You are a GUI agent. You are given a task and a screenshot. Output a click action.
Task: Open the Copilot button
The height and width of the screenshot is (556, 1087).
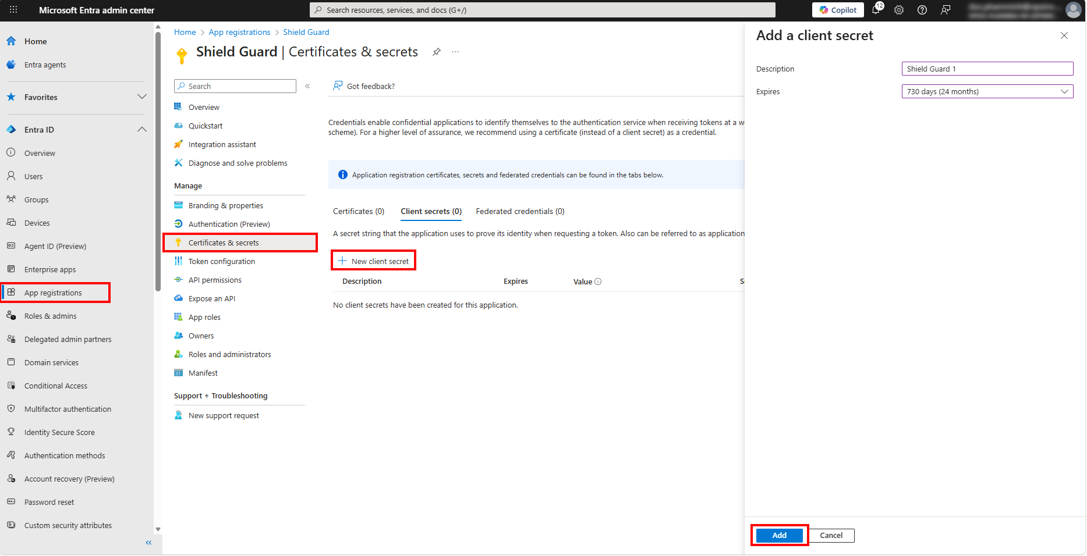click(838, 10)
